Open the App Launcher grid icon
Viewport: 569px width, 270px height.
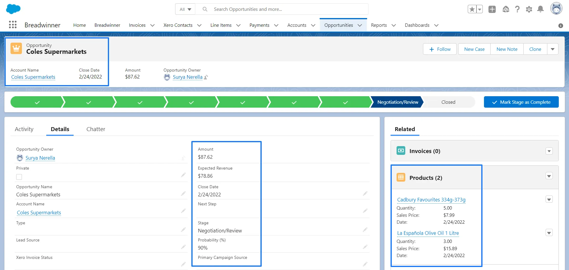coord(13,25)
